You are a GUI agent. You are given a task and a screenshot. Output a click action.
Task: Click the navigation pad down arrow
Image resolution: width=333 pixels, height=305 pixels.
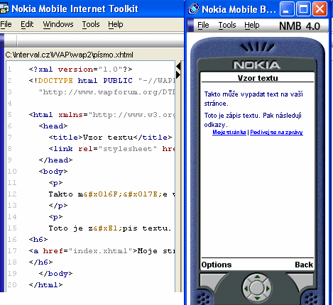tap(257, 299)
